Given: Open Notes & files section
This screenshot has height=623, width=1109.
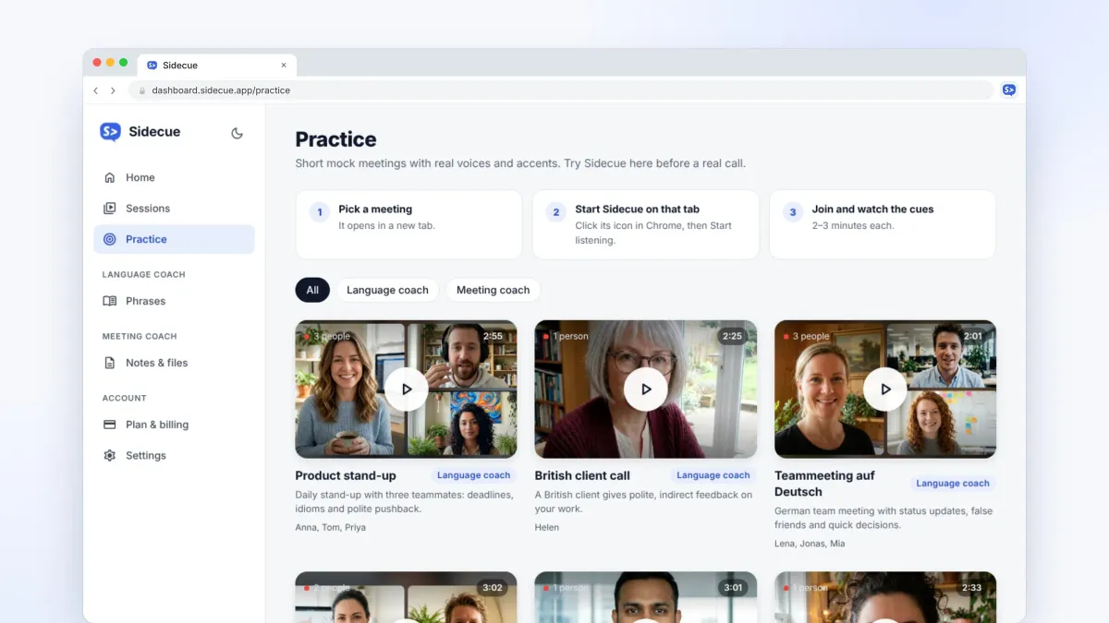Looking at the screenshot, I should 174,363.
